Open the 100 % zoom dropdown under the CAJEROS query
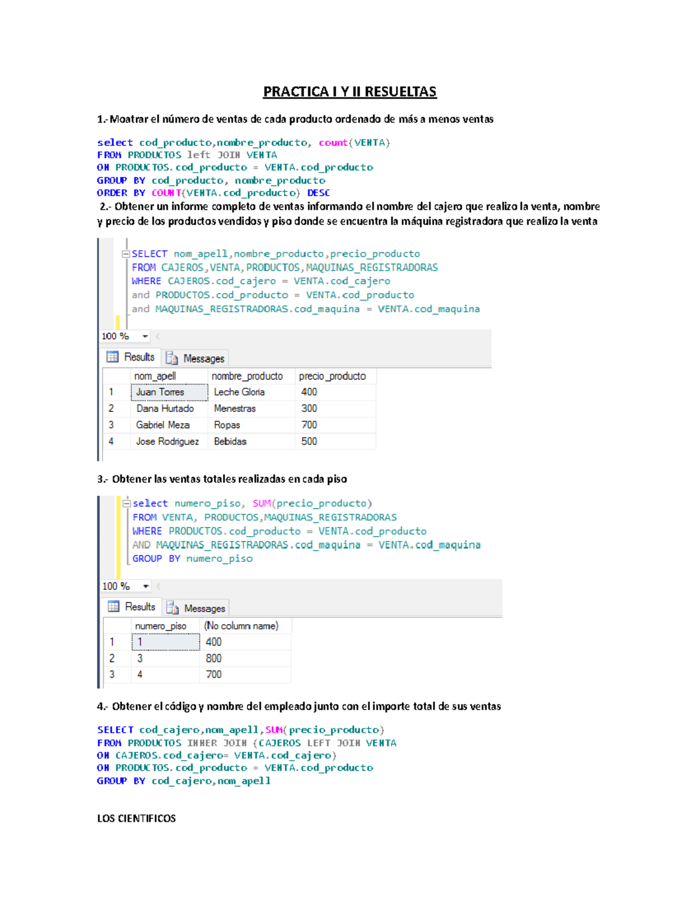700x906 pixels. 145,337
